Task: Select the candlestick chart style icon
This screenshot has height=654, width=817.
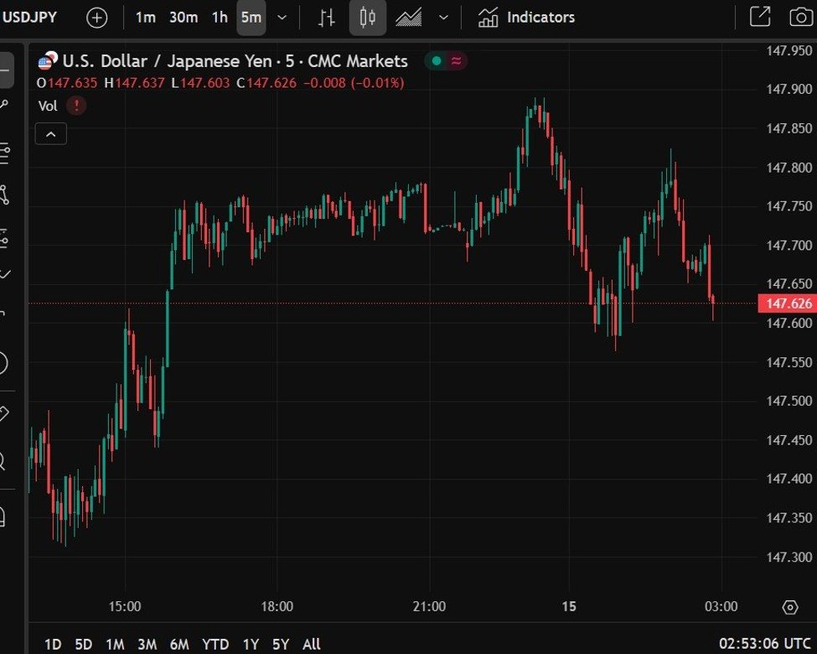Action: pos(367,18)
